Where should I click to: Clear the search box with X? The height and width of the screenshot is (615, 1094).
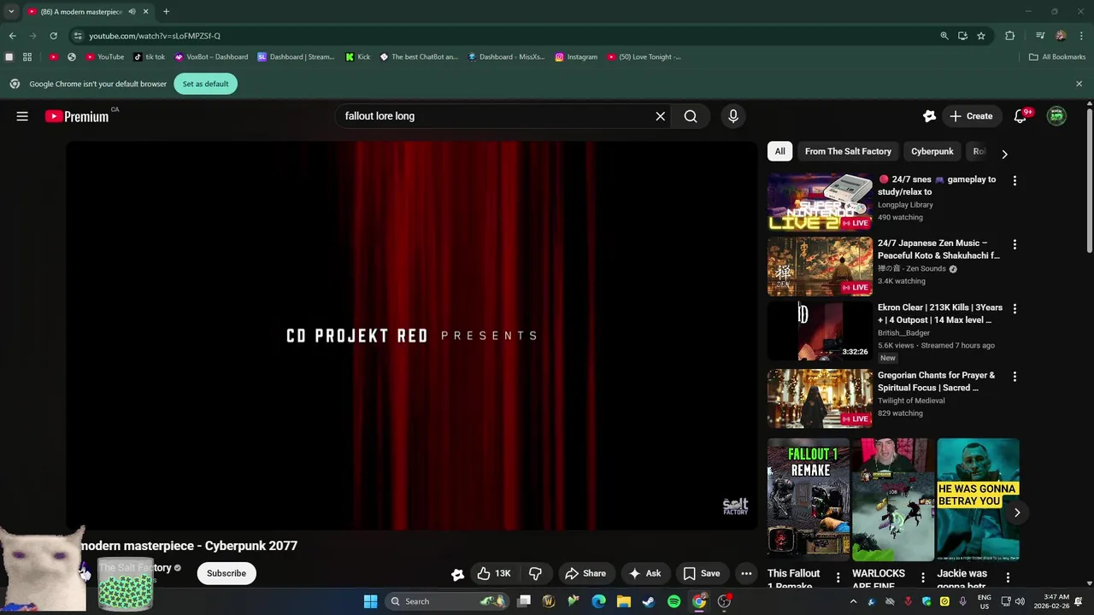coord(660,116)
